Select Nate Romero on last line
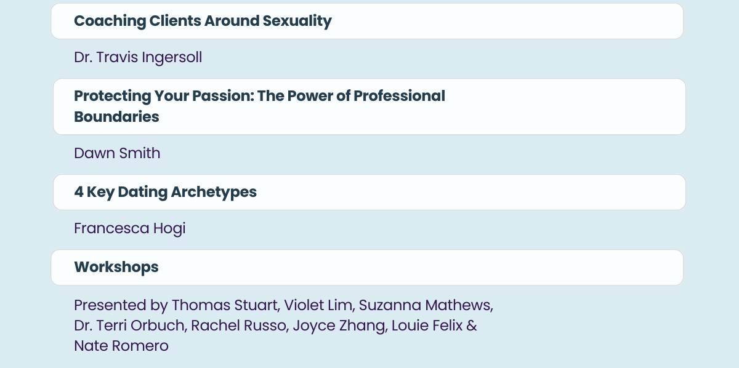Screen dimensions: 739x368 point(121,346)
